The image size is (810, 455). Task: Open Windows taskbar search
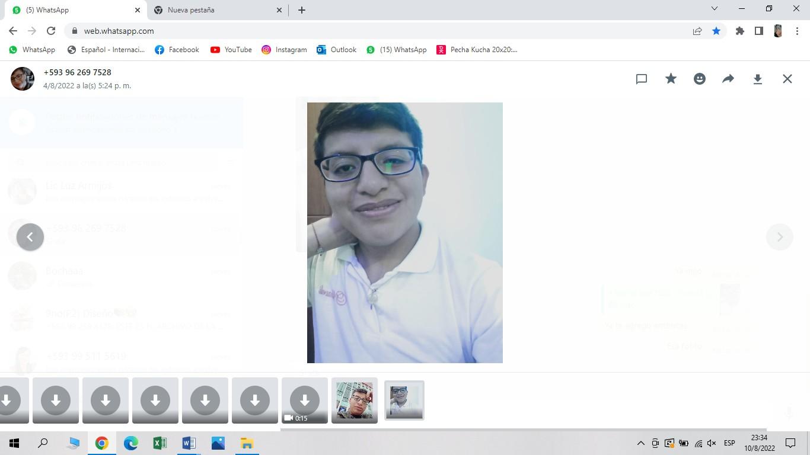(x=43, y=443)
